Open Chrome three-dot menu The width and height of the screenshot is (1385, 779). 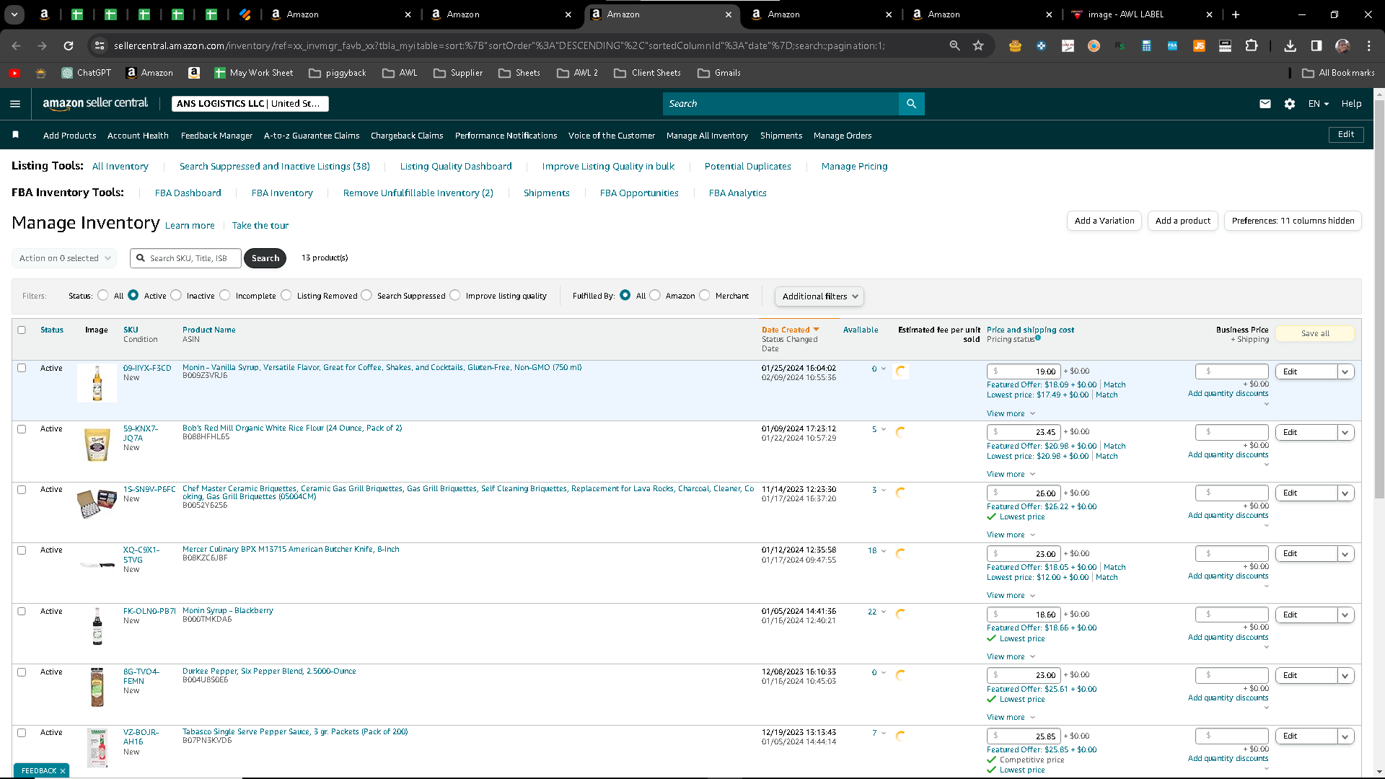(1369, 45)
